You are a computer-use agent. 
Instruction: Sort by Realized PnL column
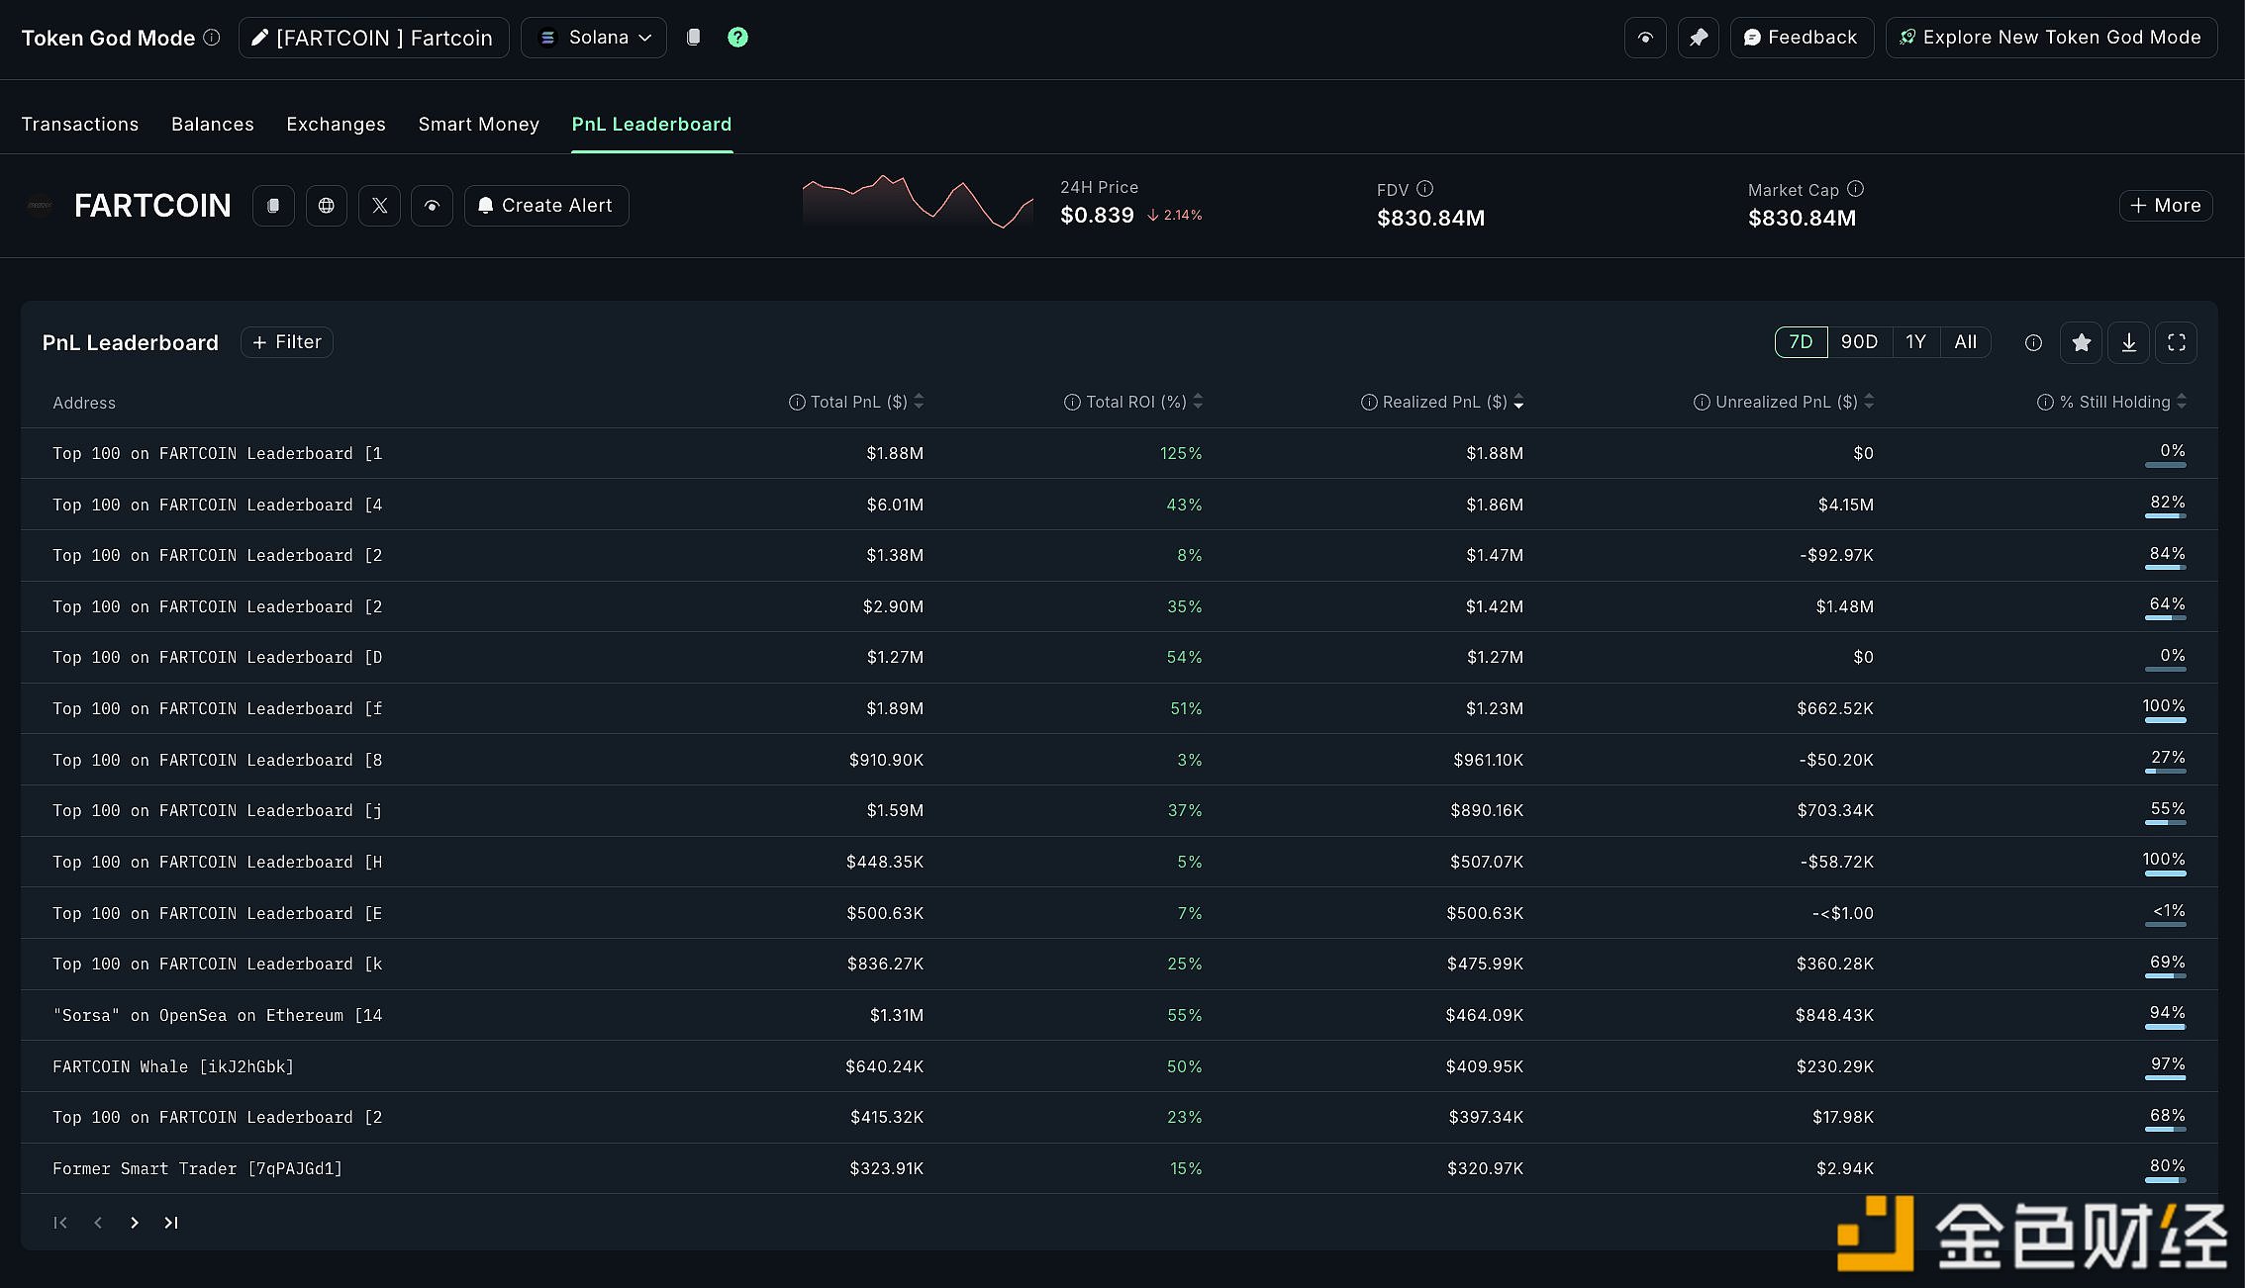point(1444,402)
